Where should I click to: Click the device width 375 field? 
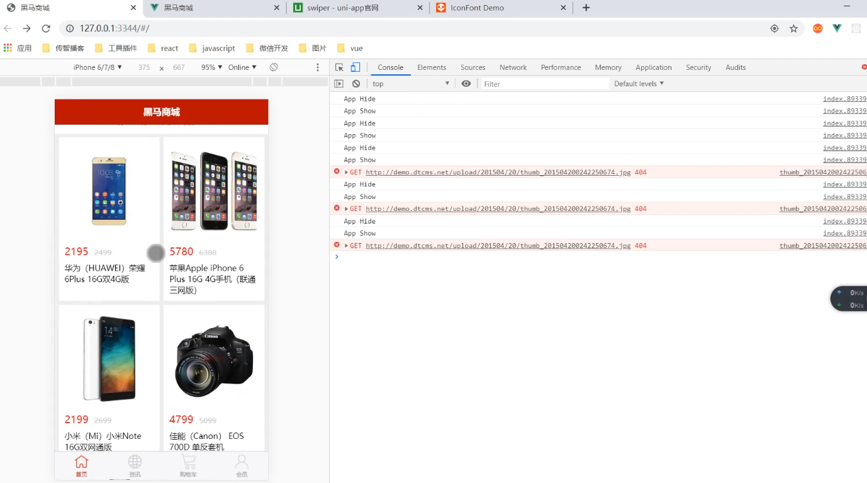144,67
